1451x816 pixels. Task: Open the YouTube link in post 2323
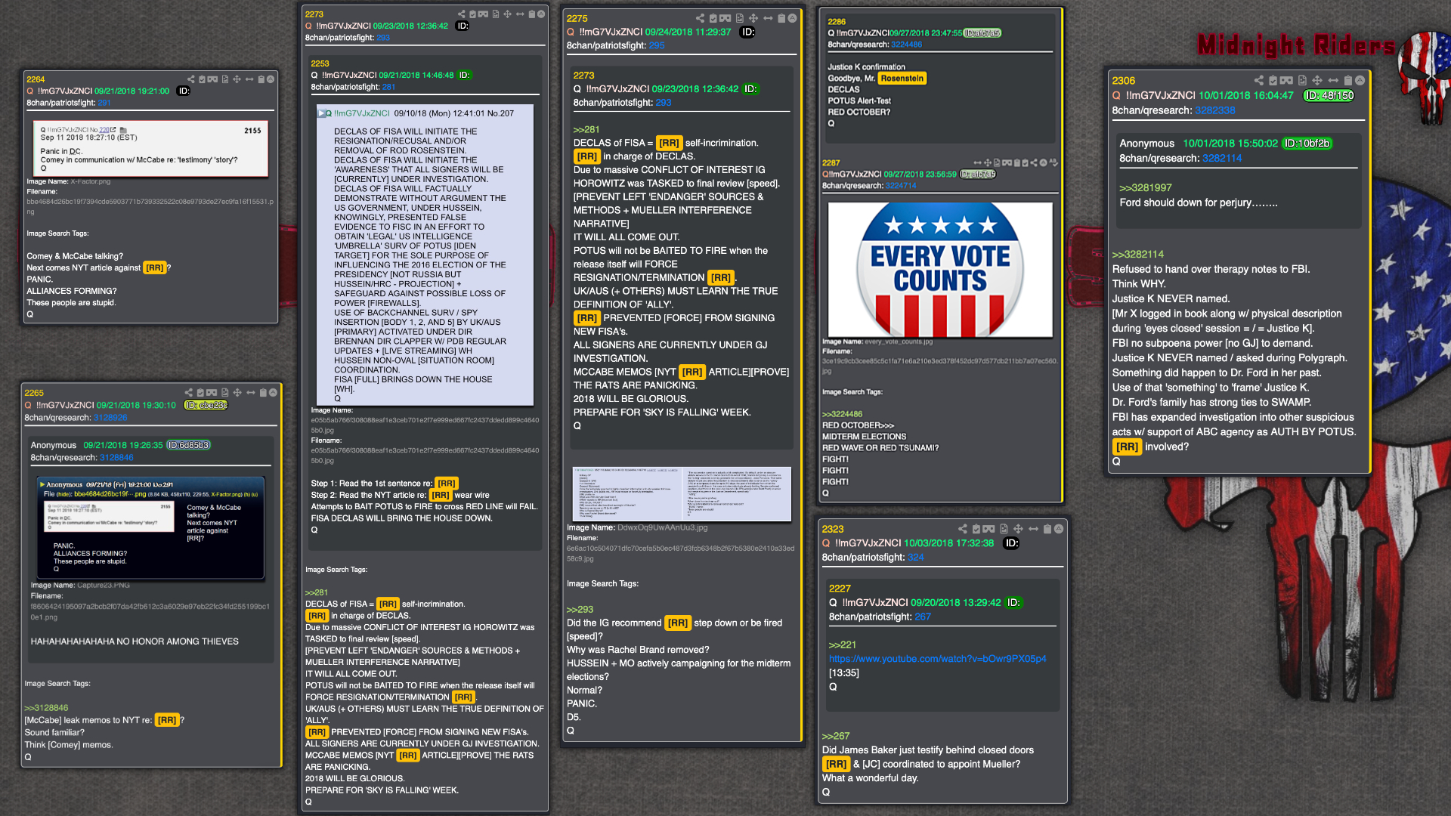[937, 659]
